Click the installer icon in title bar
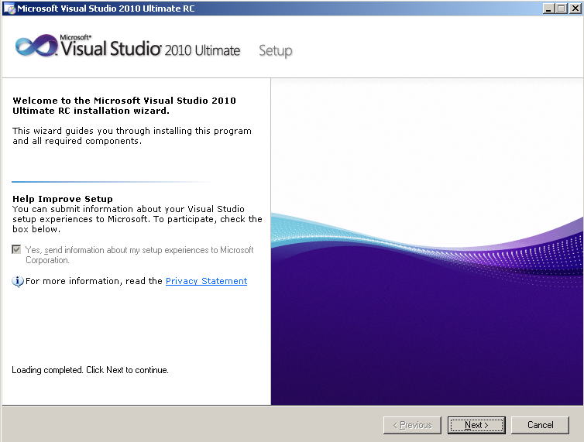 9,9
